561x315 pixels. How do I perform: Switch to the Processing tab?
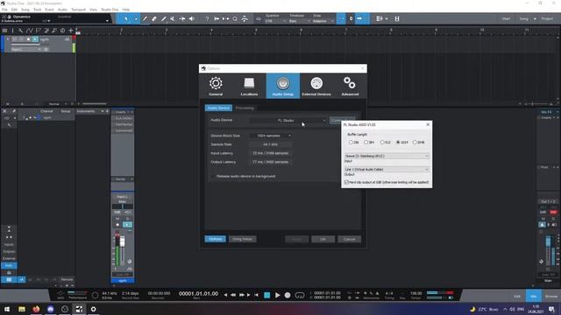245,108
